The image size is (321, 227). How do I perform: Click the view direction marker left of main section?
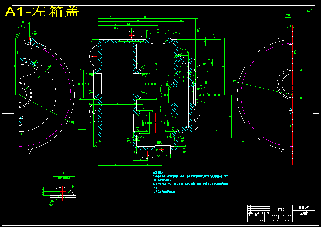[82, 128]
